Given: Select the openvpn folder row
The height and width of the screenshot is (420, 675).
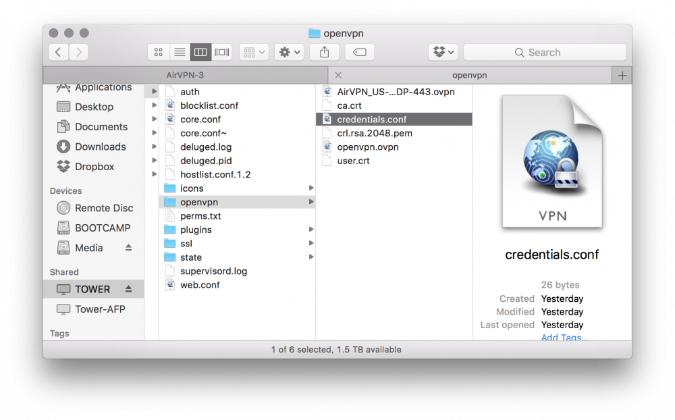Looking at the screenshot, I should coord(237,202).
